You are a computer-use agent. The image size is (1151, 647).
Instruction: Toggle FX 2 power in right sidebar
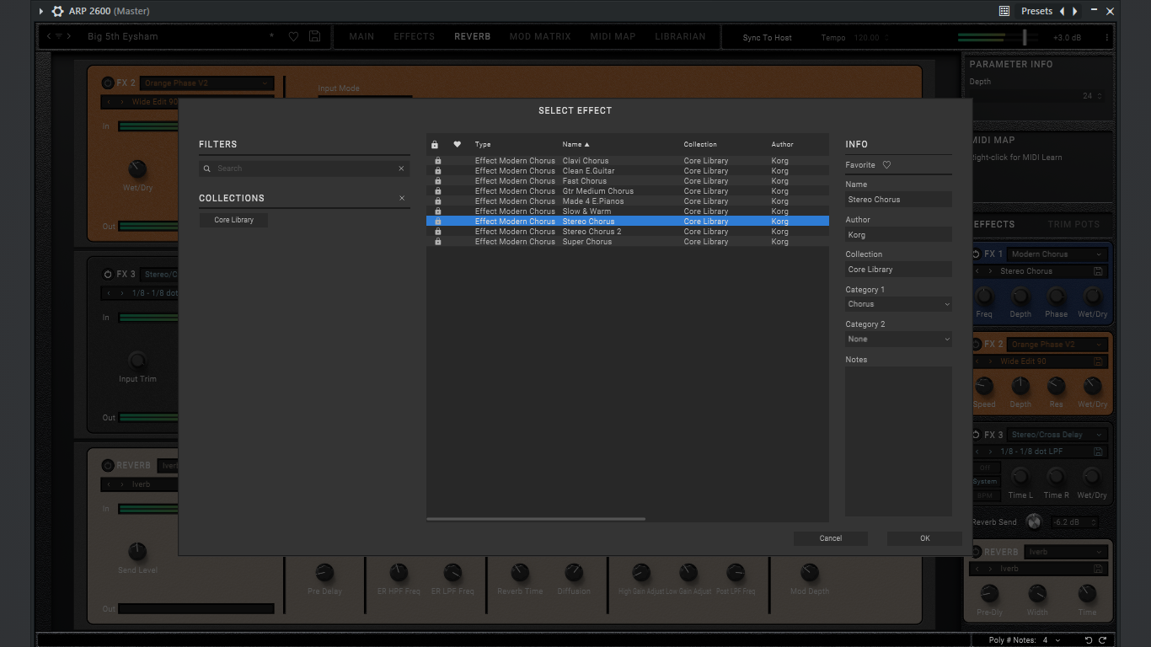[977, 344]
